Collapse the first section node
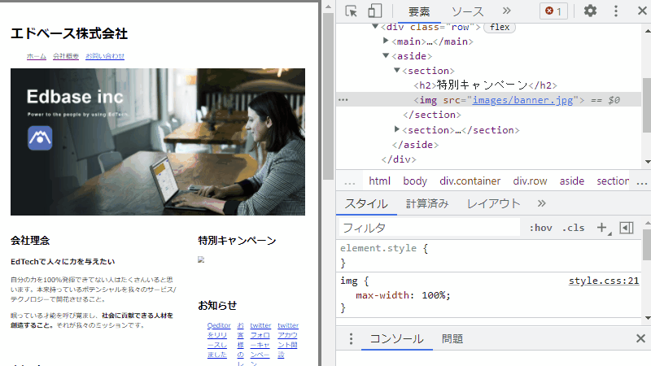The width and height of the screenshot is (651, 366). tap(396, 70)
